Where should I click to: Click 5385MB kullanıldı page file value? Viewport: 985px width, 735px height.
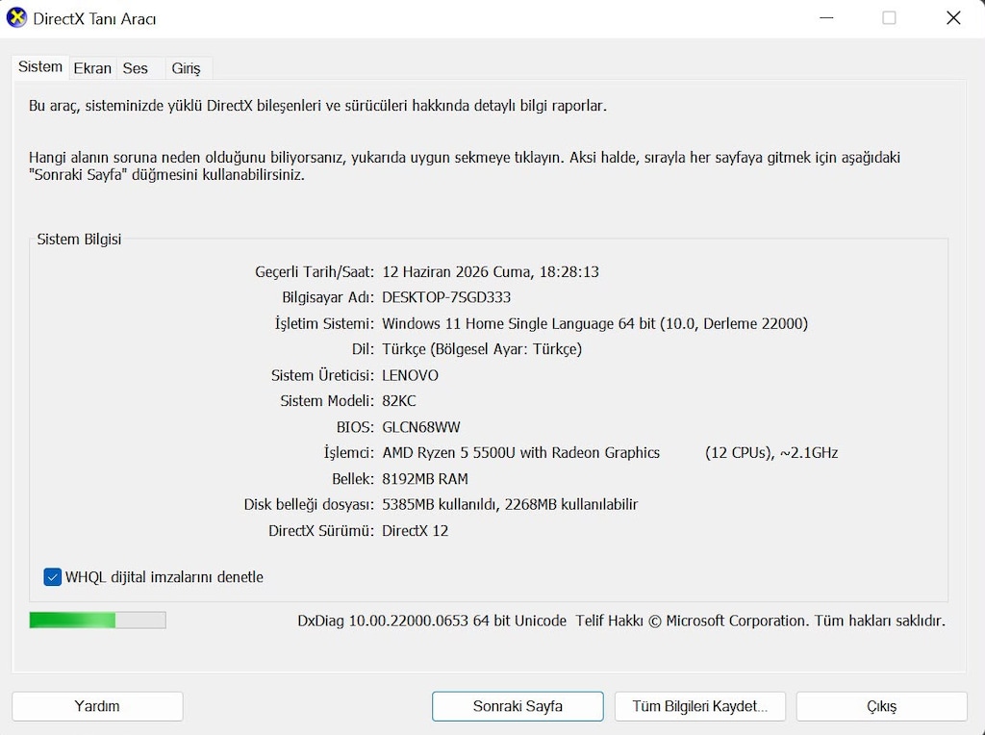pos(510,504)
